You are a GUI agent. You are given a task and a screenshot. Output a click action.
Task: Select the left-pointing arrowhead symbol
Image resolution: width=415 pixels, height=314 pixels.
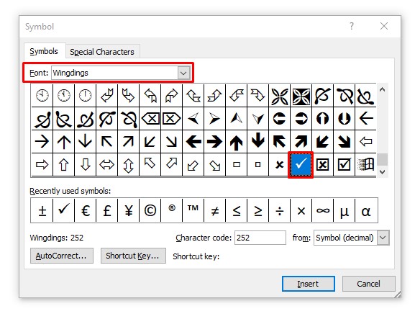tap(193, 118)
